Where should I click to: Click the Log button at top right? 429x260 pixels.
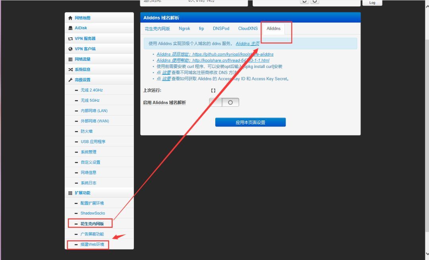(x=372, y=3)
